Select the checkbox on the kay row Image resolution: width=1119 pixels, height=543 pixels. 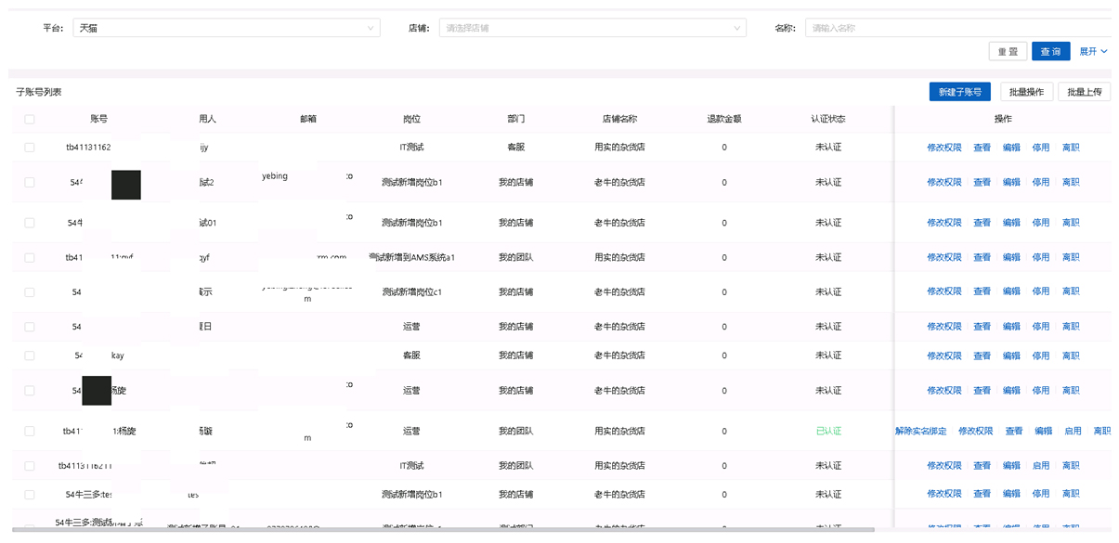coord(30,356)
